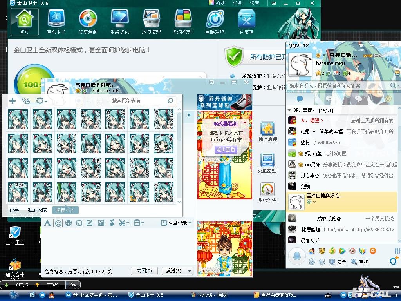Select contact 比思論壇 in QQ list
The height and width of the screenshot is (301, 401).
click(x=342, y=230)
